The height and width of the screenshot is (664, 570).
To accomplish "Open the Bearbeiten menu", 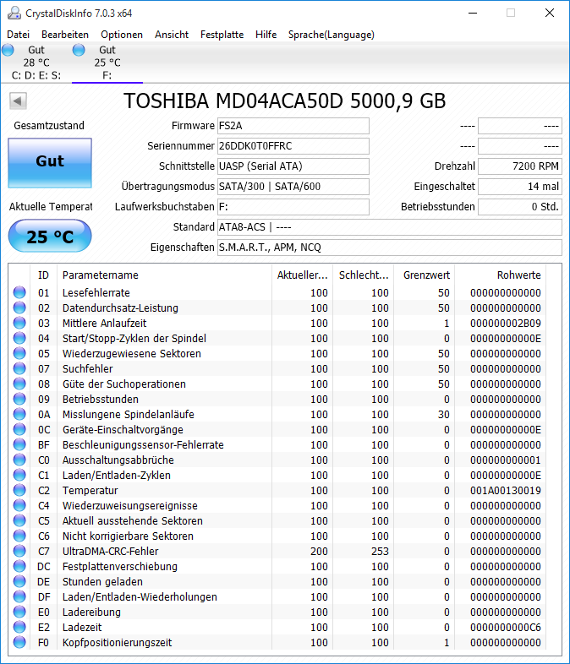I will pos(65,35).
